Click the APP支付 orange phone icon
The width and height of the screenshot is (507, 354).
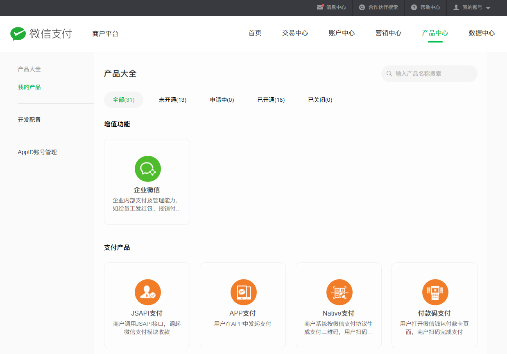(x=244, y=292)
